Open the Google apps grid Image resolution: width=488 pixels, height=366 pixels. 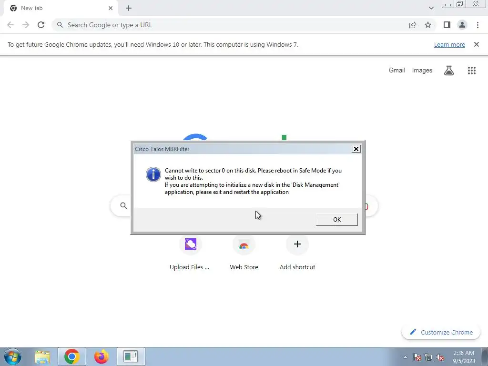pos(472,71)
